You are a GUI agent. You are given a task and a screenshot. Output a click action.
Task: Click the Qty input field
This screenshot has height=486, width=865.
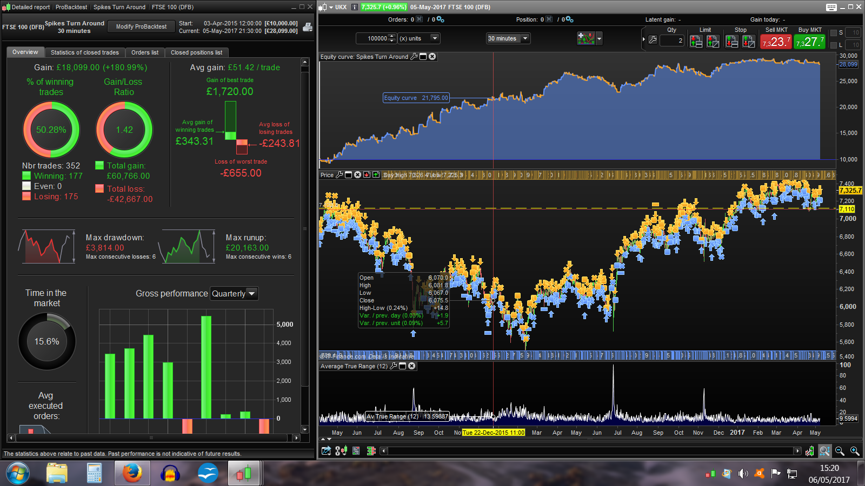click(x=671, y=40)
